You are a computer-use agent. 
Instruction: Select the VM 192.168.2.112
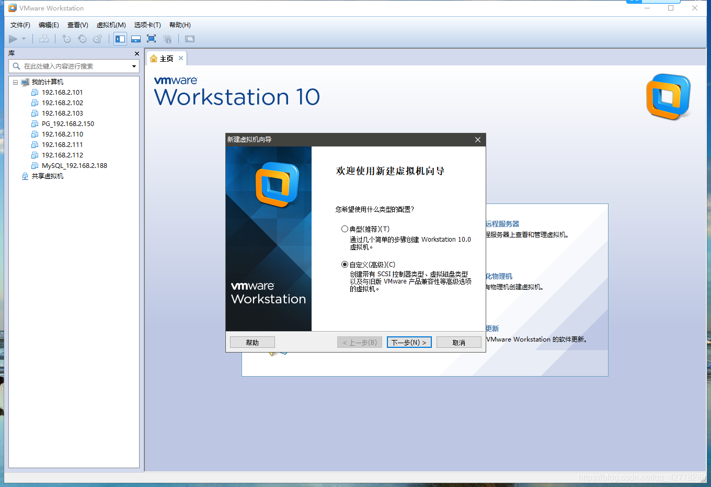(x=62, y=155)
